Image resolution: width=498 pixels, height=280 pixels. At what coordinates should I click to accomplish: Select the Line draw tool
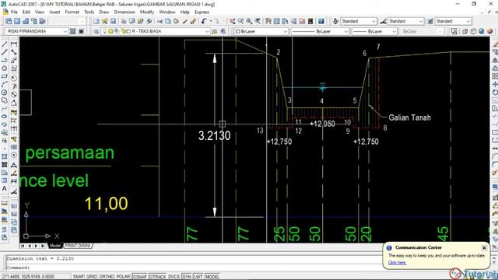[5, 45]
